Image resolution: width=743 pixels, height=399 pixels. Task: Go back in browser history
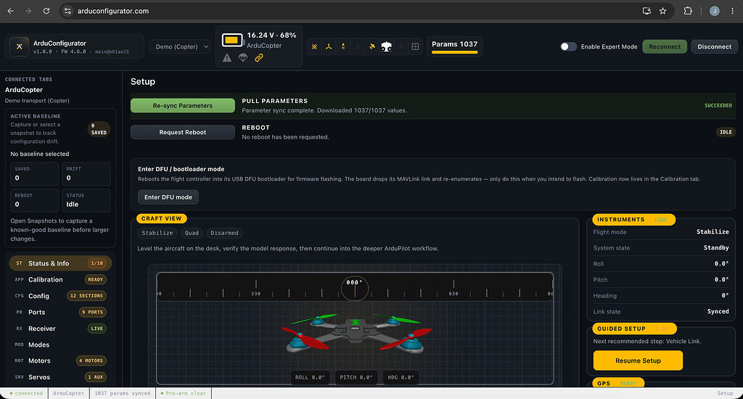pos(10,11)
